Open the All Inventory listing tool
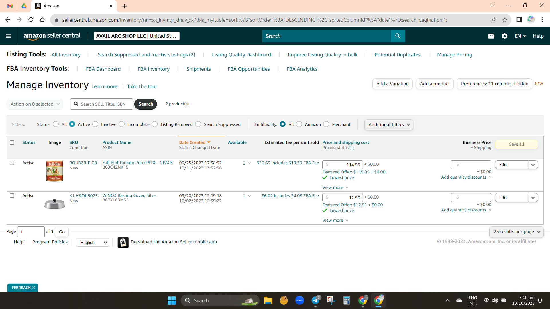Image resolution: width=550 pixels, height=309 pixels. pos(66,55)
